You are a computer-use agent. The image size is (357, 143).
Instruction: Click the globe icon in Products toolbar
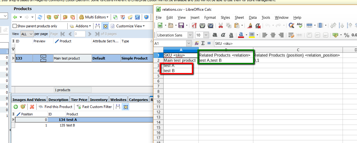click(137, 17)
